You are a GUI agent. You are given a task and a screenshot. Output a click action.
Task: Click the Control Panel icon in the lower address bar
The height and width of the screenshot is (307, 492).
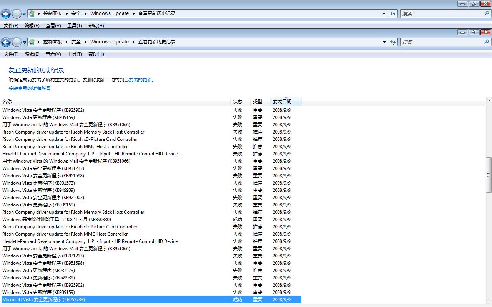point(32,42)
